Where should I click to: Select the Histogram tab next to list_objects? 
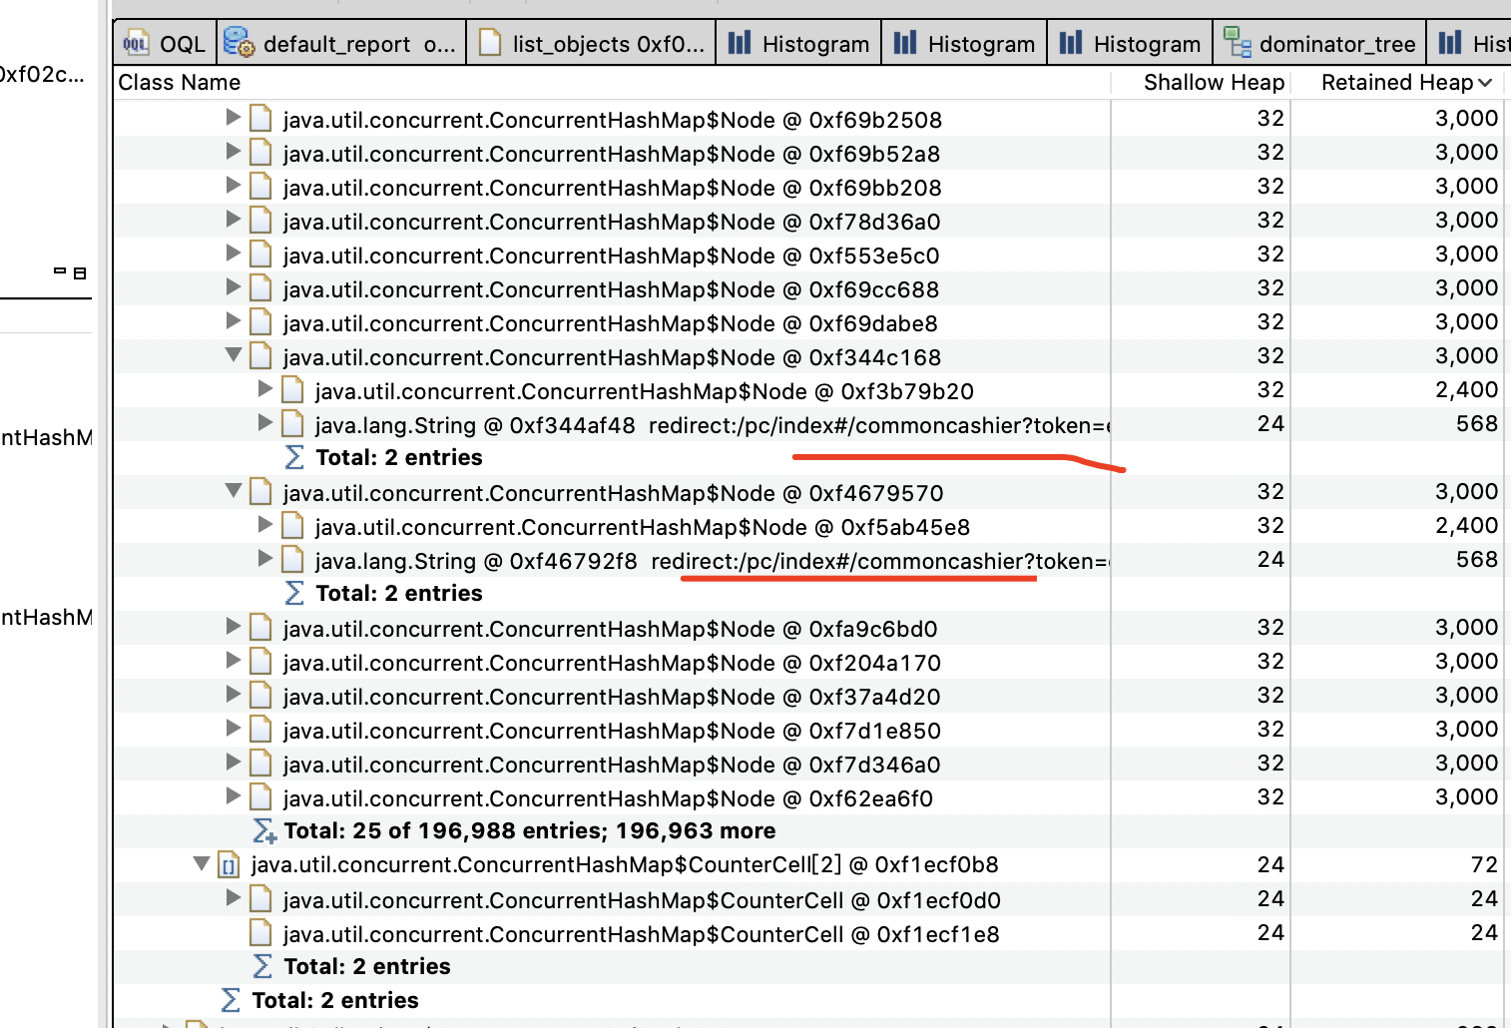[798, 44]
